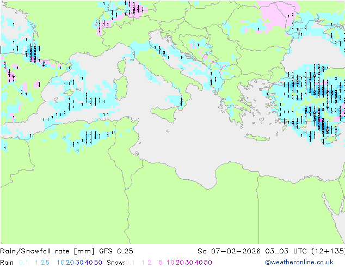Image resolution: width=345 pixels, height=267 pixels.
Task: Select the Rain 10 legend value
Action: pos(60,263)
